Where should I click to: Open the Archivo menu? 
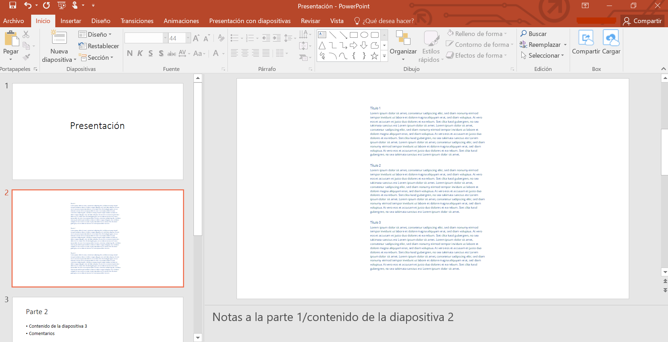[14, 21]
